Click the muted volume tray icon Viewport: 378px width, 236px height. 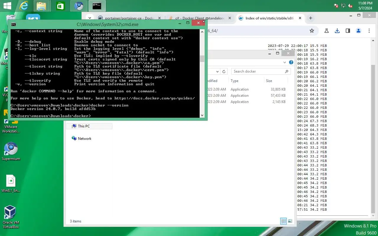(x=350, y=6)
